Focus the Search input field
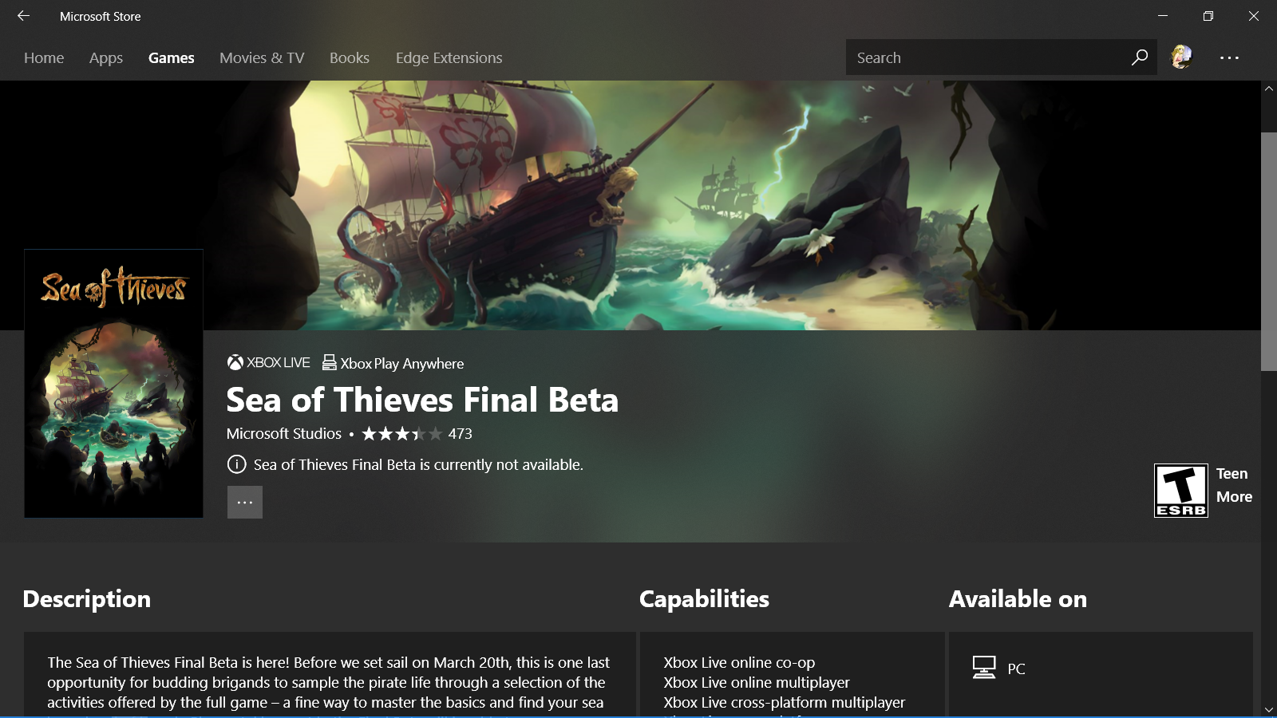1277x718 pixels. point(986,57)
